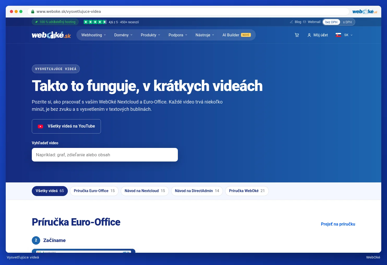Click the VYSVETĽUJÚCE VIDEÁ badge

(56, 69)
